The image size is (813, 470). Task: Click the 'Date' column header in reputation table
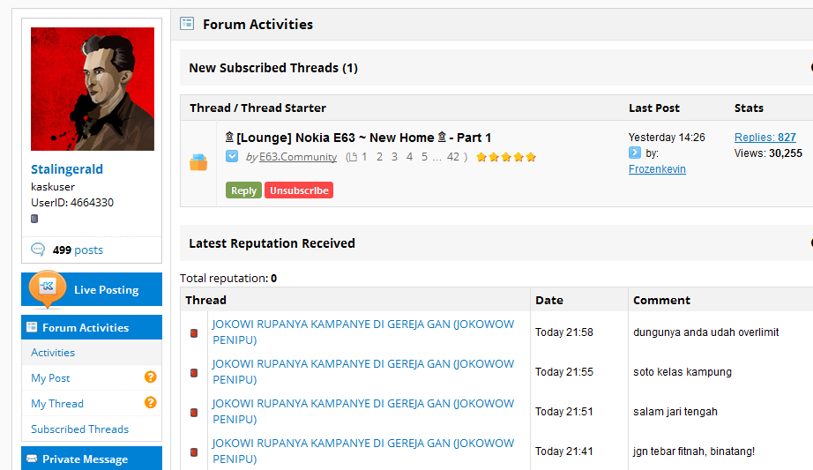click(x=549, y=301)
